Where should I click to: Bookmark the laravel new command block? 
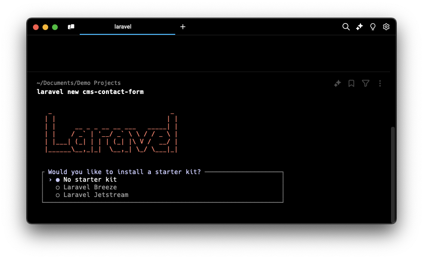[x=351, y=83]
